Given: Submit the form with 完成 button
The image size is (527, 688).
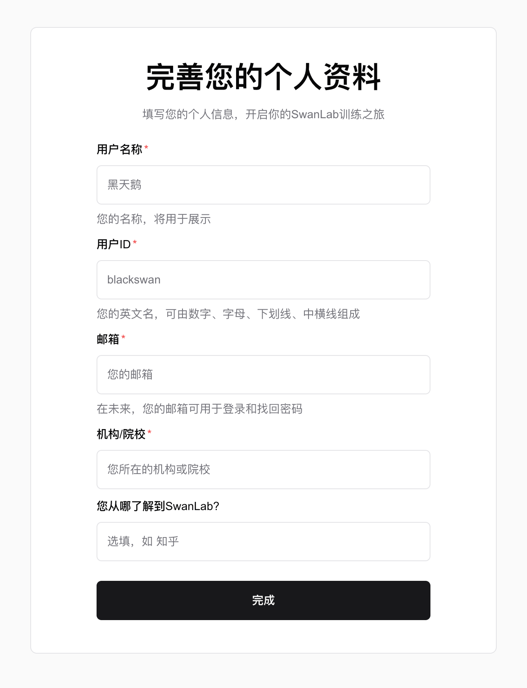Looking at the screenshot, I should tap(263, 600).
